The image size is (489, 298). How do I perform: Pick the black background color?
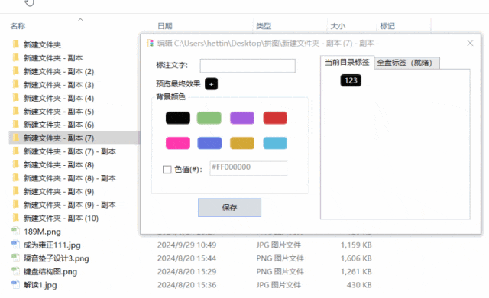pos(178,118)
